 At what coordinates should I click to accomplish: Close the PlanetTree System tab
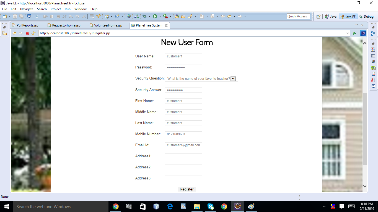point(166,25)
